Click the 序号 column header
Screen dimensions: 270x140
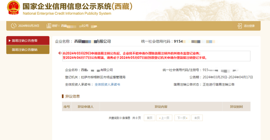click(67, 107)
